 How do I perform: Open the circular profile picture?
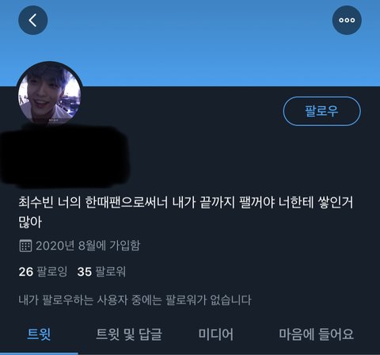(x=49, y=94)
